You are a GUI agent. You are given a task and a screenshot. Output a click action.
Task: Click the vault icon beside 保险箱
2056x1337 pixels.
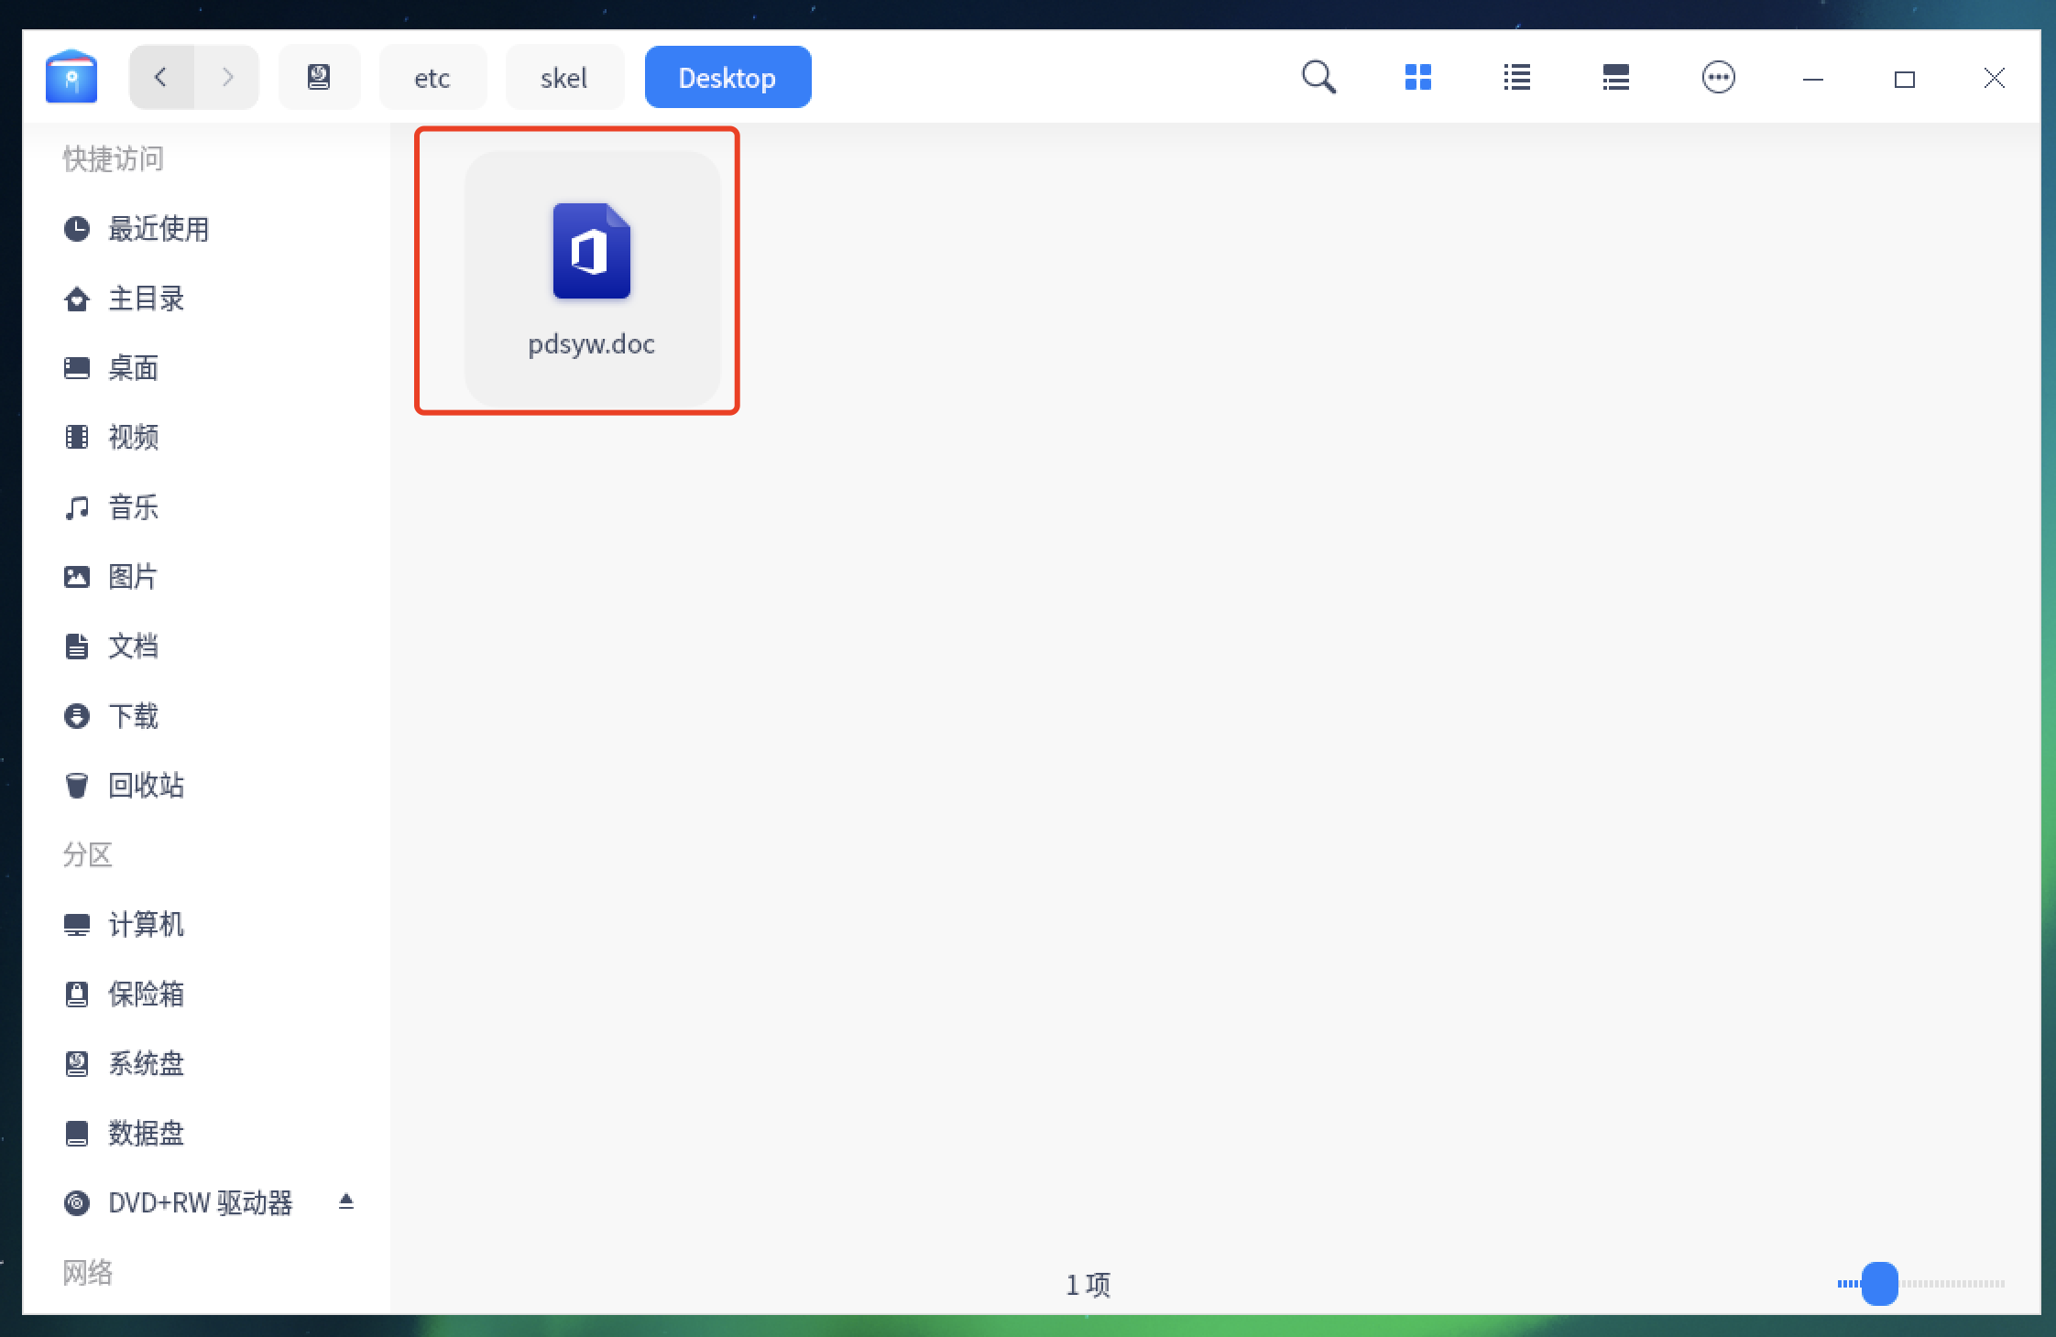click(77, 995)
